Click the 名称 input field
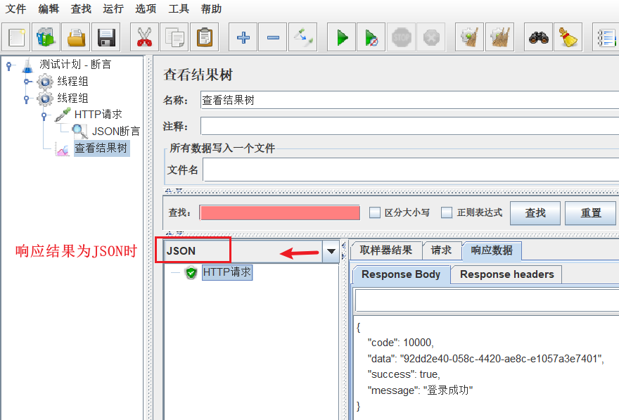The height and width of the screenshot is (420, 619). click(410, 101)
